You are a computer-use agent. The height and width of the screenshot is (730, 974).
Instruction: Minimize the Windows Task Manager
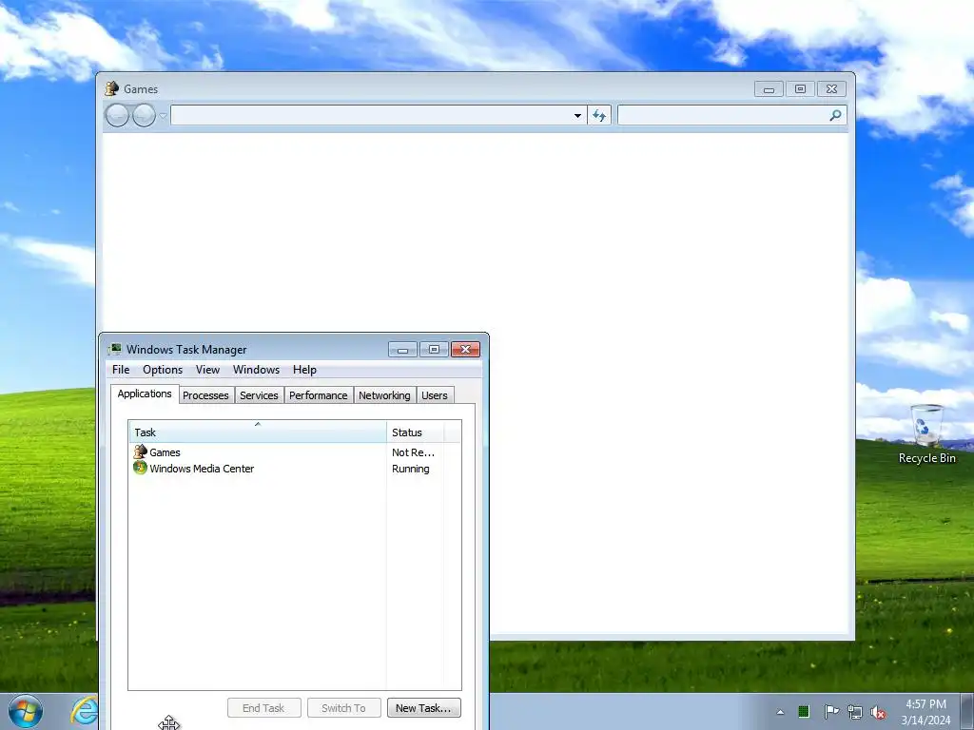click(402, 350)
